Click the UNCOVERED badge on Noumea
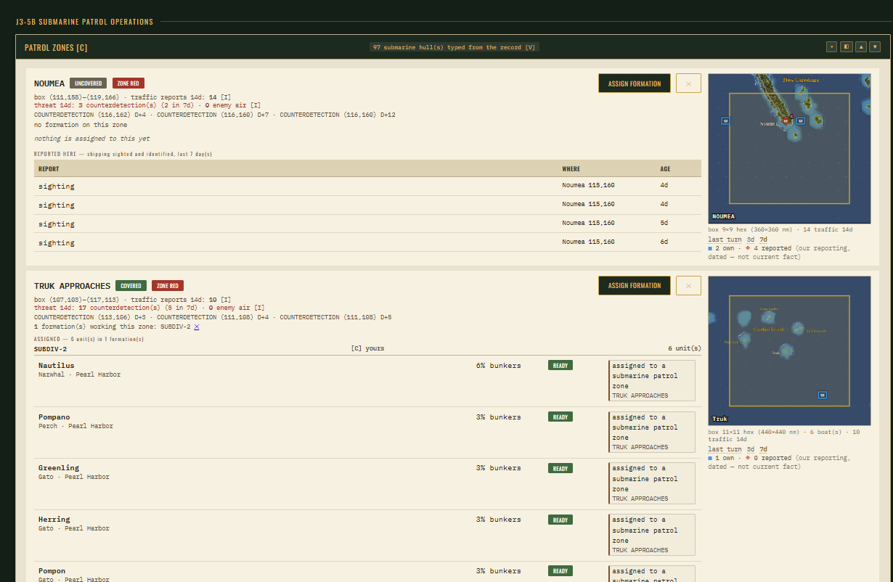The width and height of the screenshot is (893, 582). tap(88, 83)
